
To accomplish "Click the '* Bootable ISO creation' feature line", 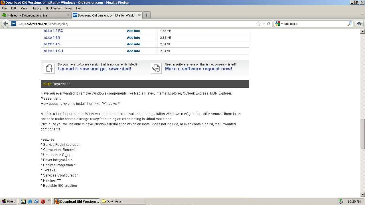I will pos(59,186).
